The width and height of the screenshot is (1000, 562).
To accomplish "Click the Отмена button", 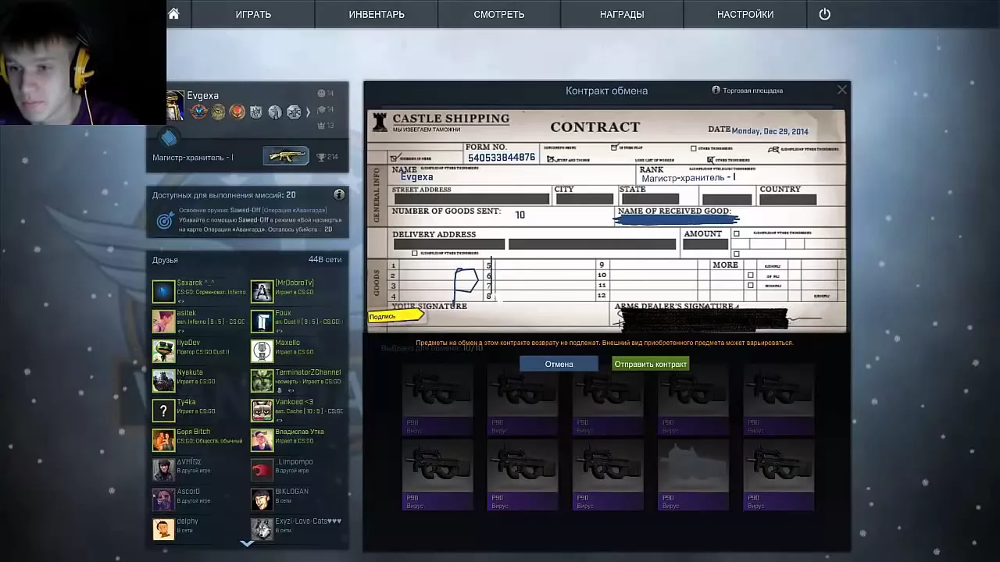I will coord(559,364).
